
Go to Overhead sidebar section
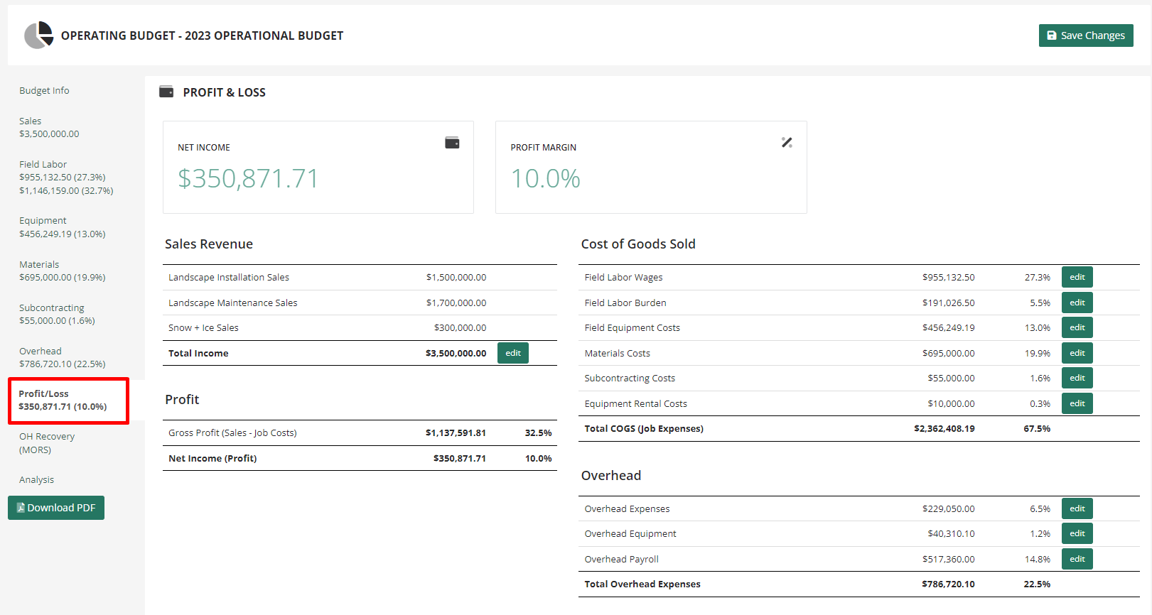63,357
